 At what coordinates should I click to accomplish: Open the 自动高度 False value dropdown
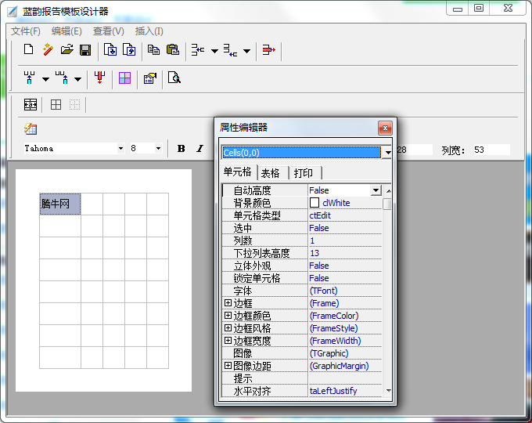pos(376,190)
